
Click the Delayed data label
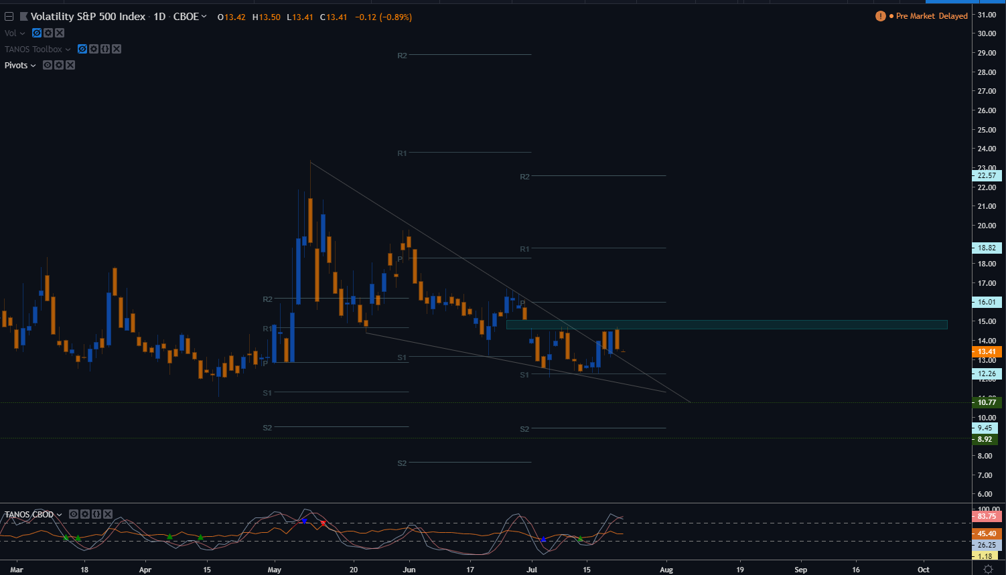(x=953, y=16)
